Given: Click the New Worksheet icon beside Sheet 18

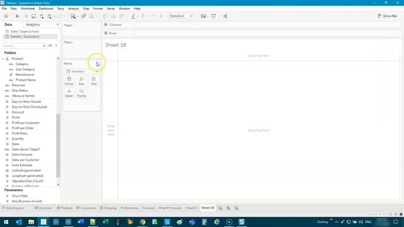Looking at the screenshot, I should (x=220, y=208).
